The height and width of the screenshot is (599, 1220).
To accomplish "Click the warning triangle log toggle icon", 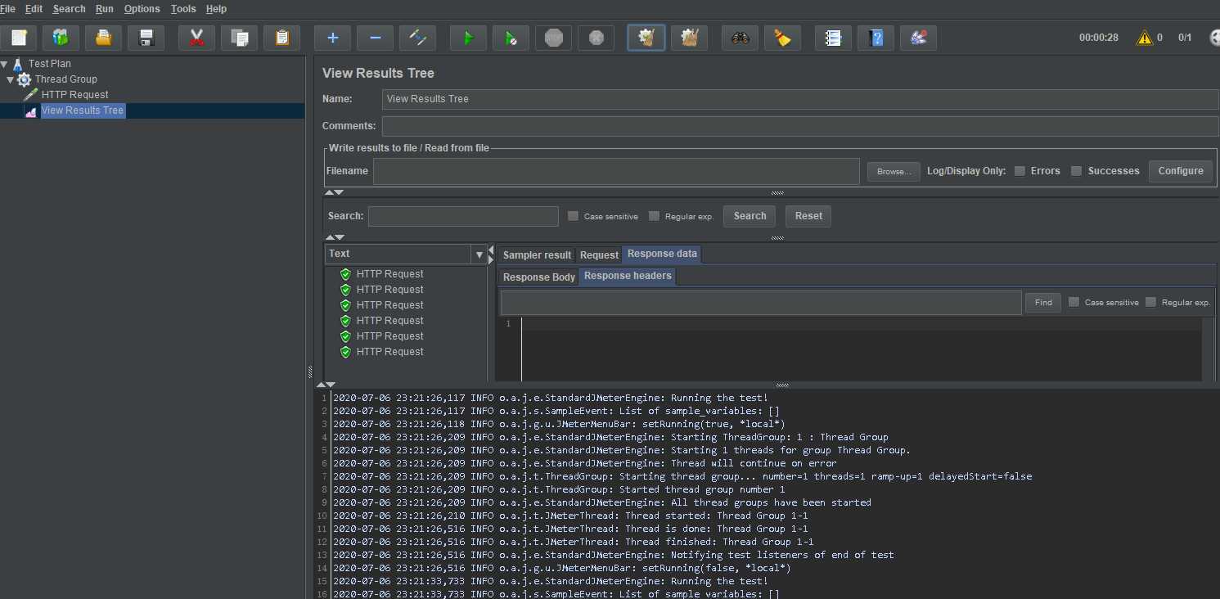I will tap(1145, 38).
